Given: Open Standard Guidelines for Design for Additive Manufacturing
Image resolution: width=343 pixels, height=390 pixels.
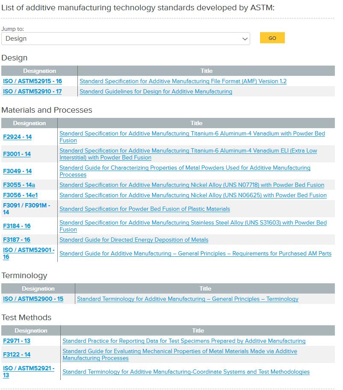Looking at the screenshot, I should point(156,91).
